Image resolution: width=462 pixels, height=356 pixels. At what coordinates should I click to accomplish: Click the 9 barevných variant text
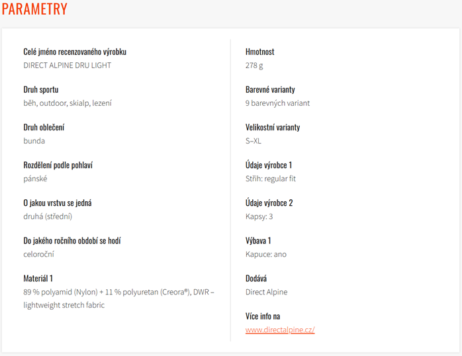click(277, 103)
